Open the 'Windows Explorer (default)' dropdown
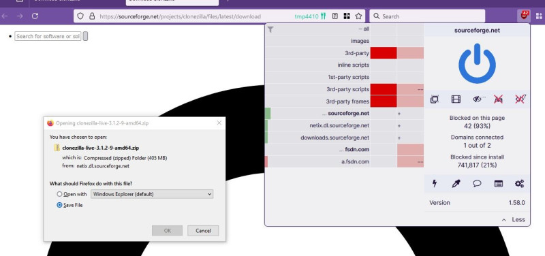The height and width of the screenshot is (256, 545). pos(152,194)
